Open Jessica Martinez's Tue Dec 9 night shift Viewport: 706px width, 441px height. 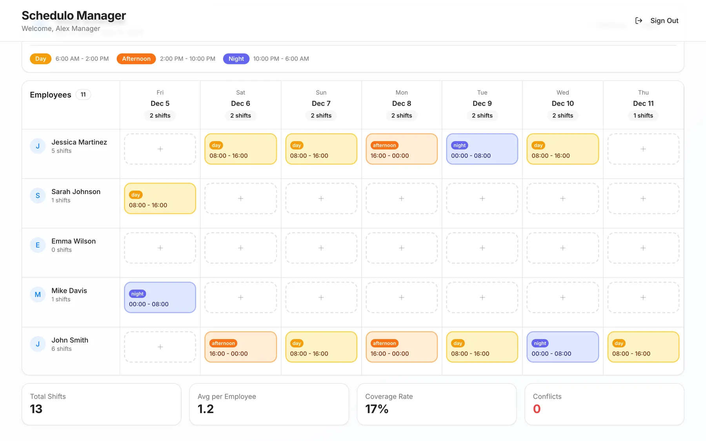click(x=482, y=149)
